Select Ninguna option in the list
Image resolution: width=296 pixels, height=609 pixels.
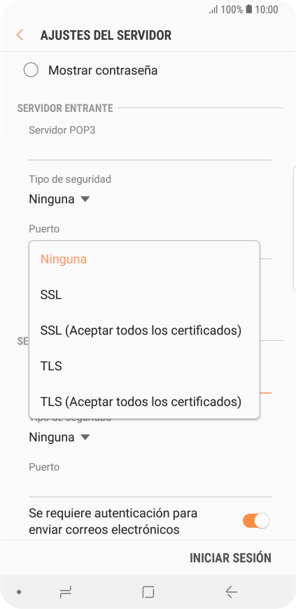coord(144,259)
